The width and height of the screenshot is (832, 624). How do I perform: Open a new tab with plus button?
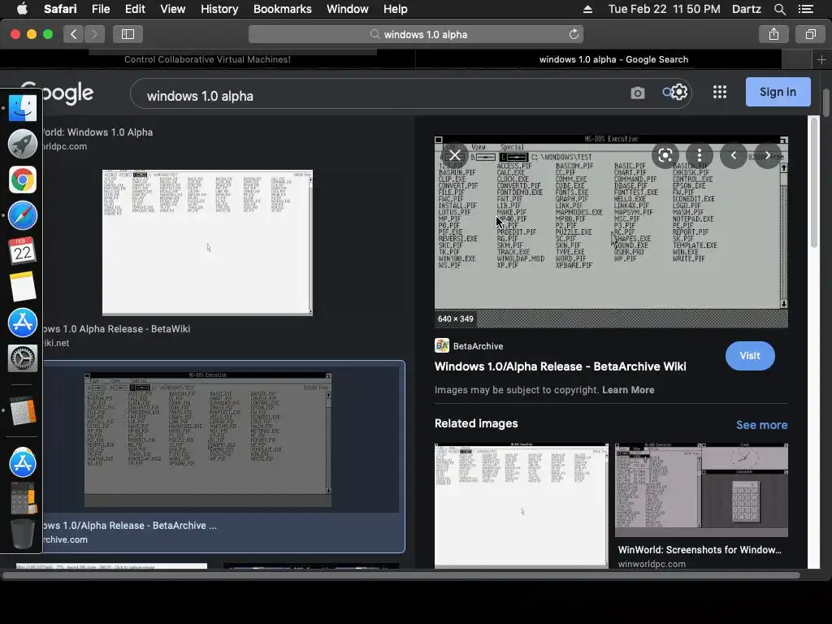(x=821, y=60)
